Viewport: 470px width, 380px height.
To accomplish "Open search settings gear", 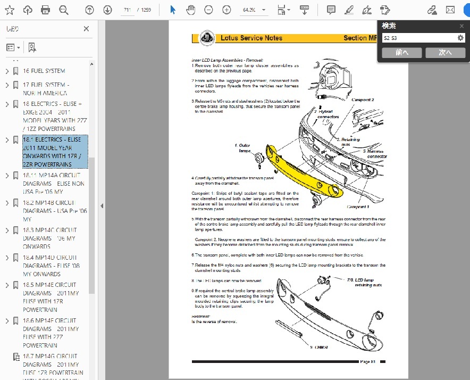I will [x=460, y=38].
